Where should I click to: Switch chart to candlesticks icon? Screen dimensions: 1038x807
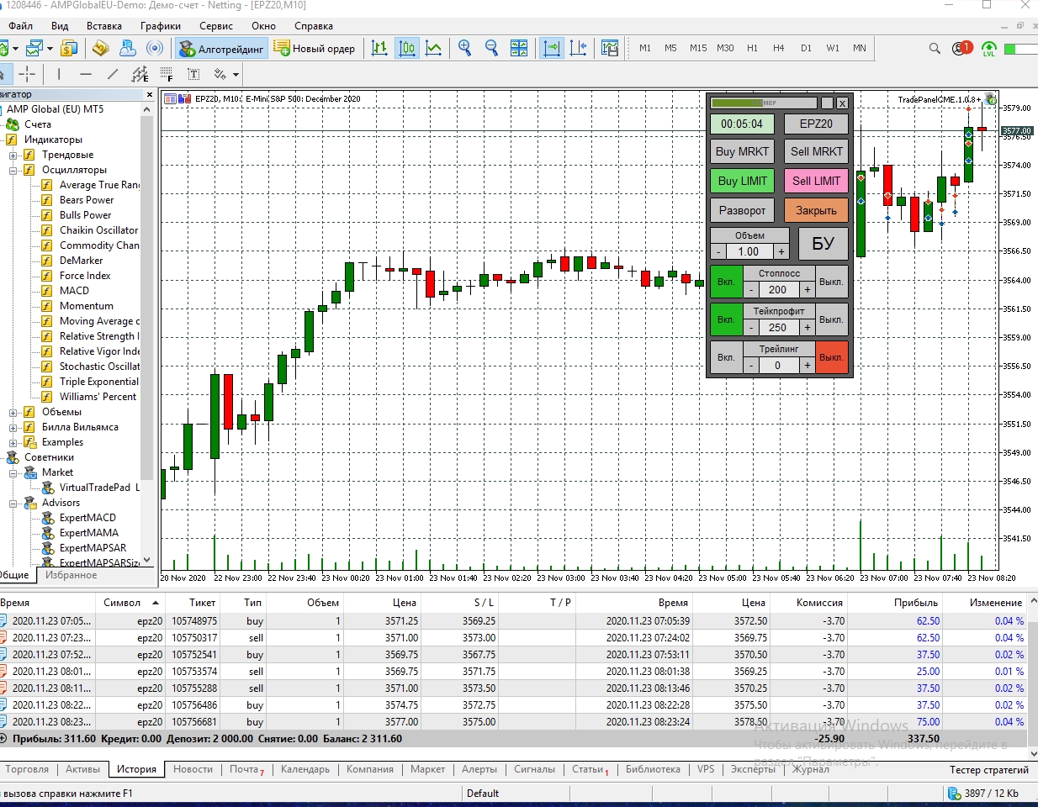tap(407, 48)
